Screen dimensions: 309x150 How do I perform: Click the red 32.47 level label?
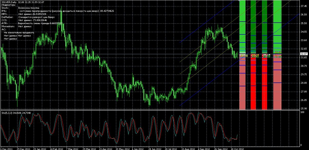pos(278,52)
